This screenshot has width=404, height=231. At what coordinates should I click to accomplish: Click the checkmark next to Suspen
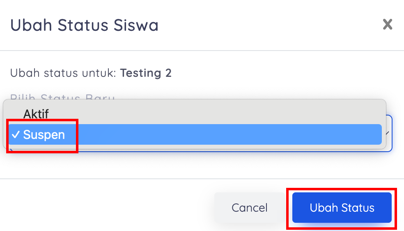(x=16, y=135)
